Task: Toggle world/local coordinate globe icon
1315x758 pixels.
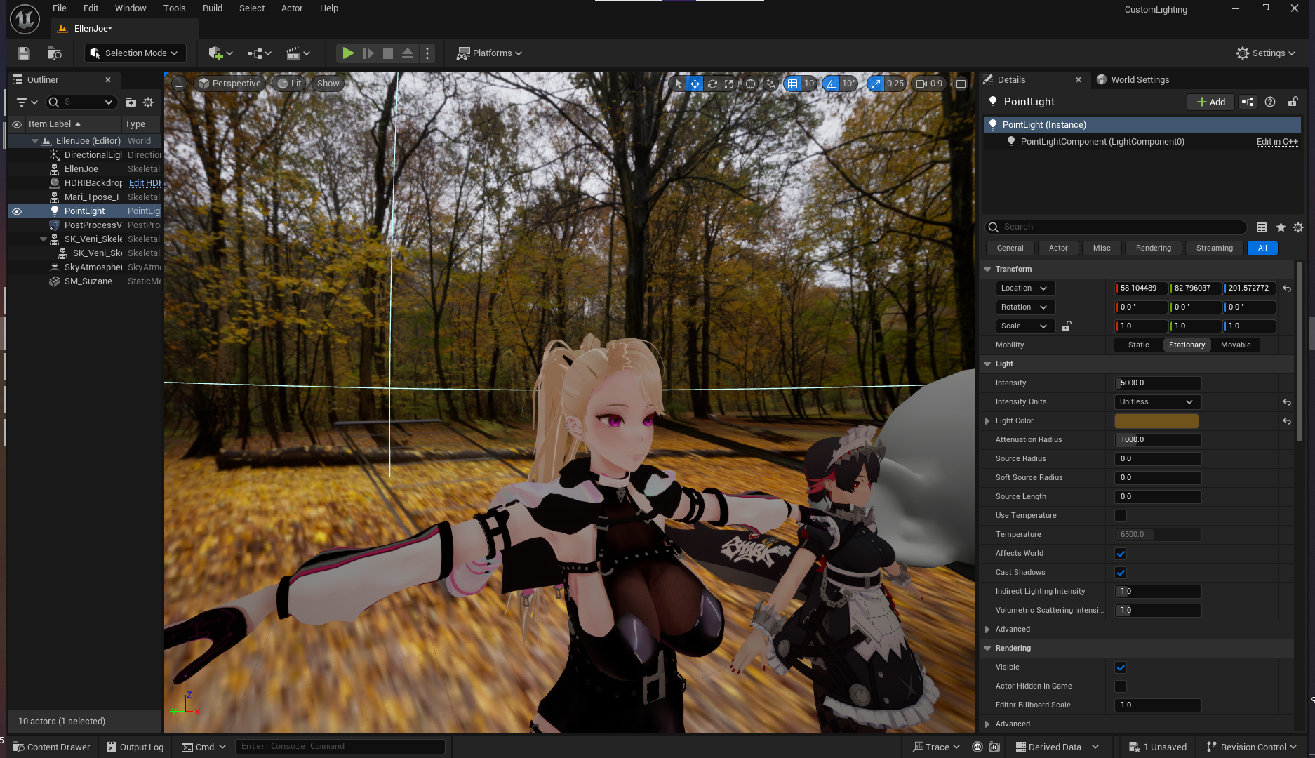Action: pyautogui.click(x=751, y=84)
